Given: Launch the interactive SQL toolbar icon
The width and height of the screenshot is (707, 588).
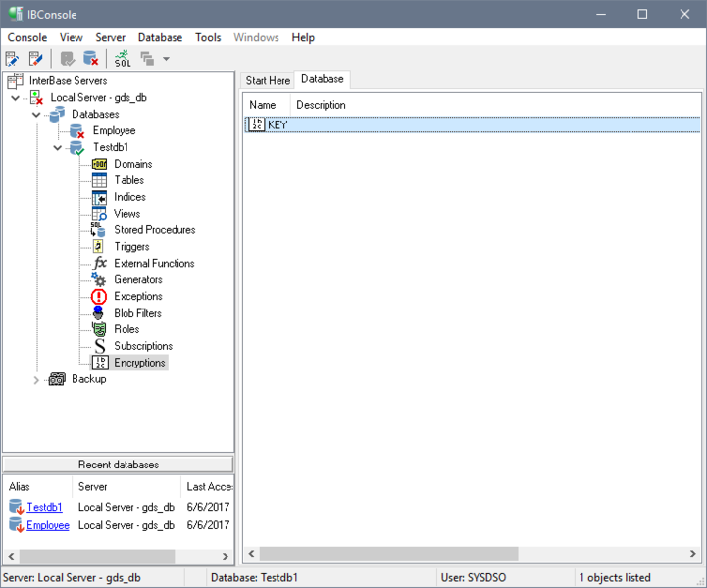Looking at the screenshot, I should click(x=123, y=59).
